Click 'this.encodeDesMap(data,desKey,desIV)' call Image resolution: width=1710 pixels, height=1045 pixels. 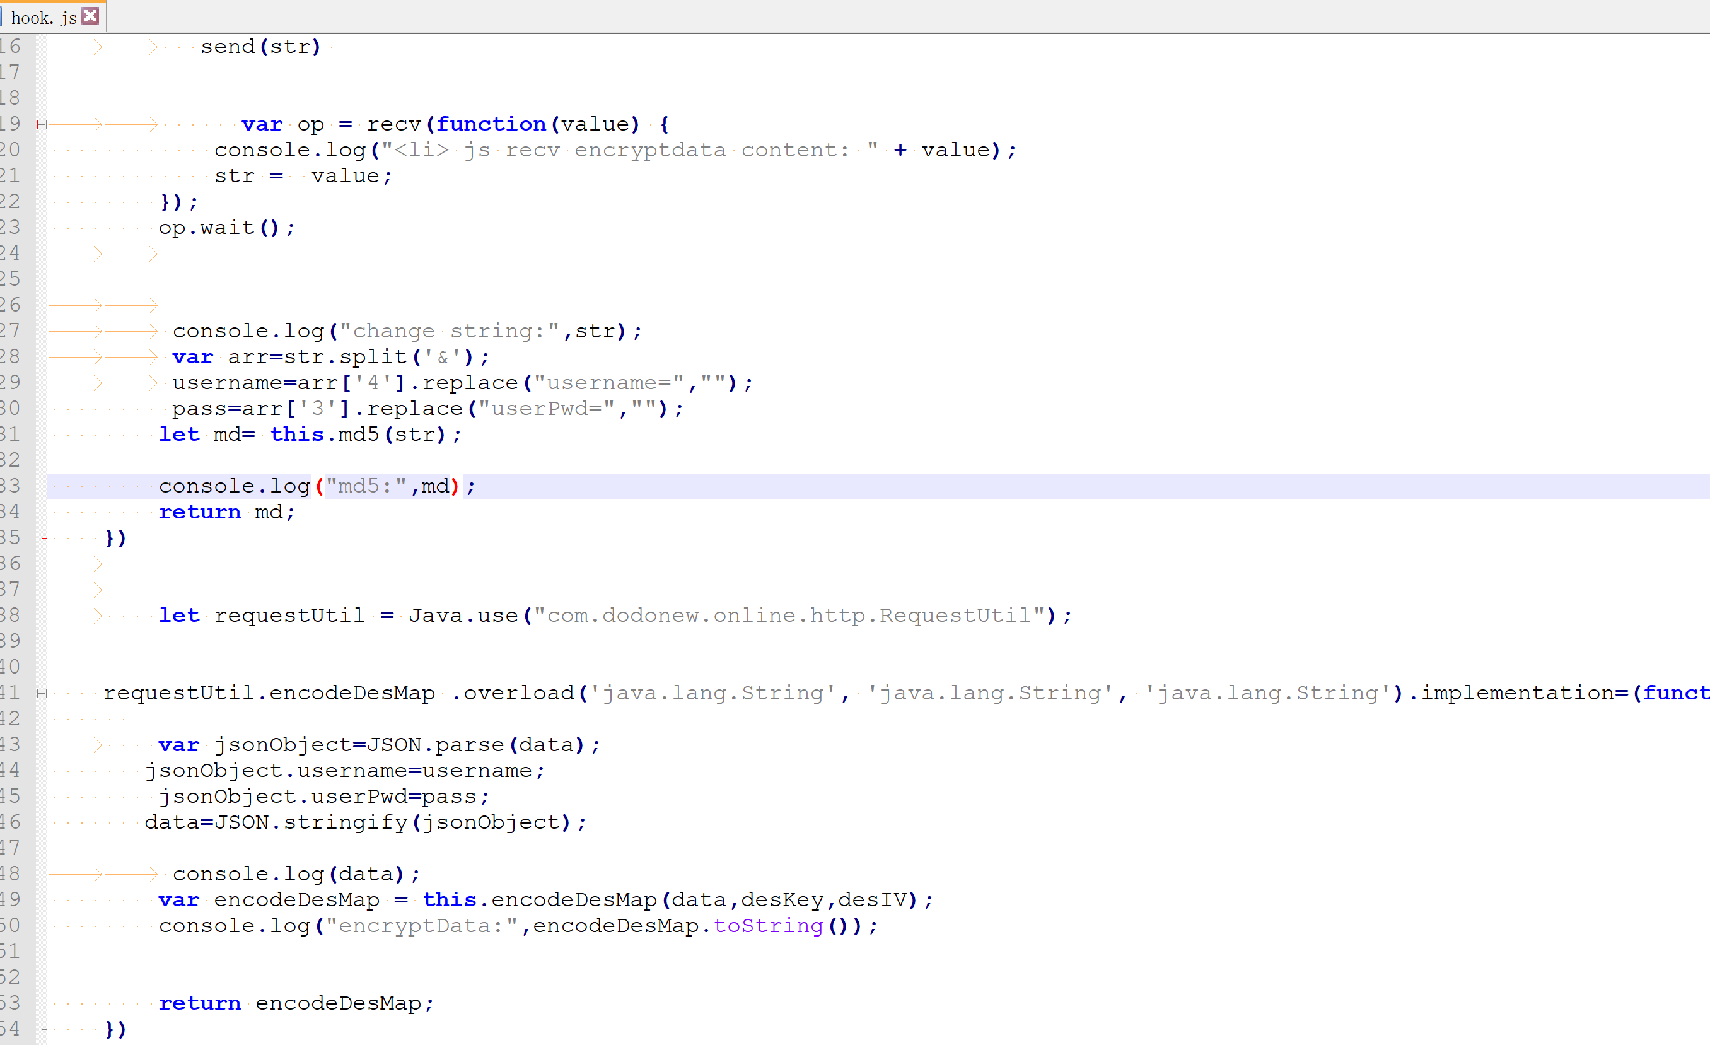pos(670,900)
